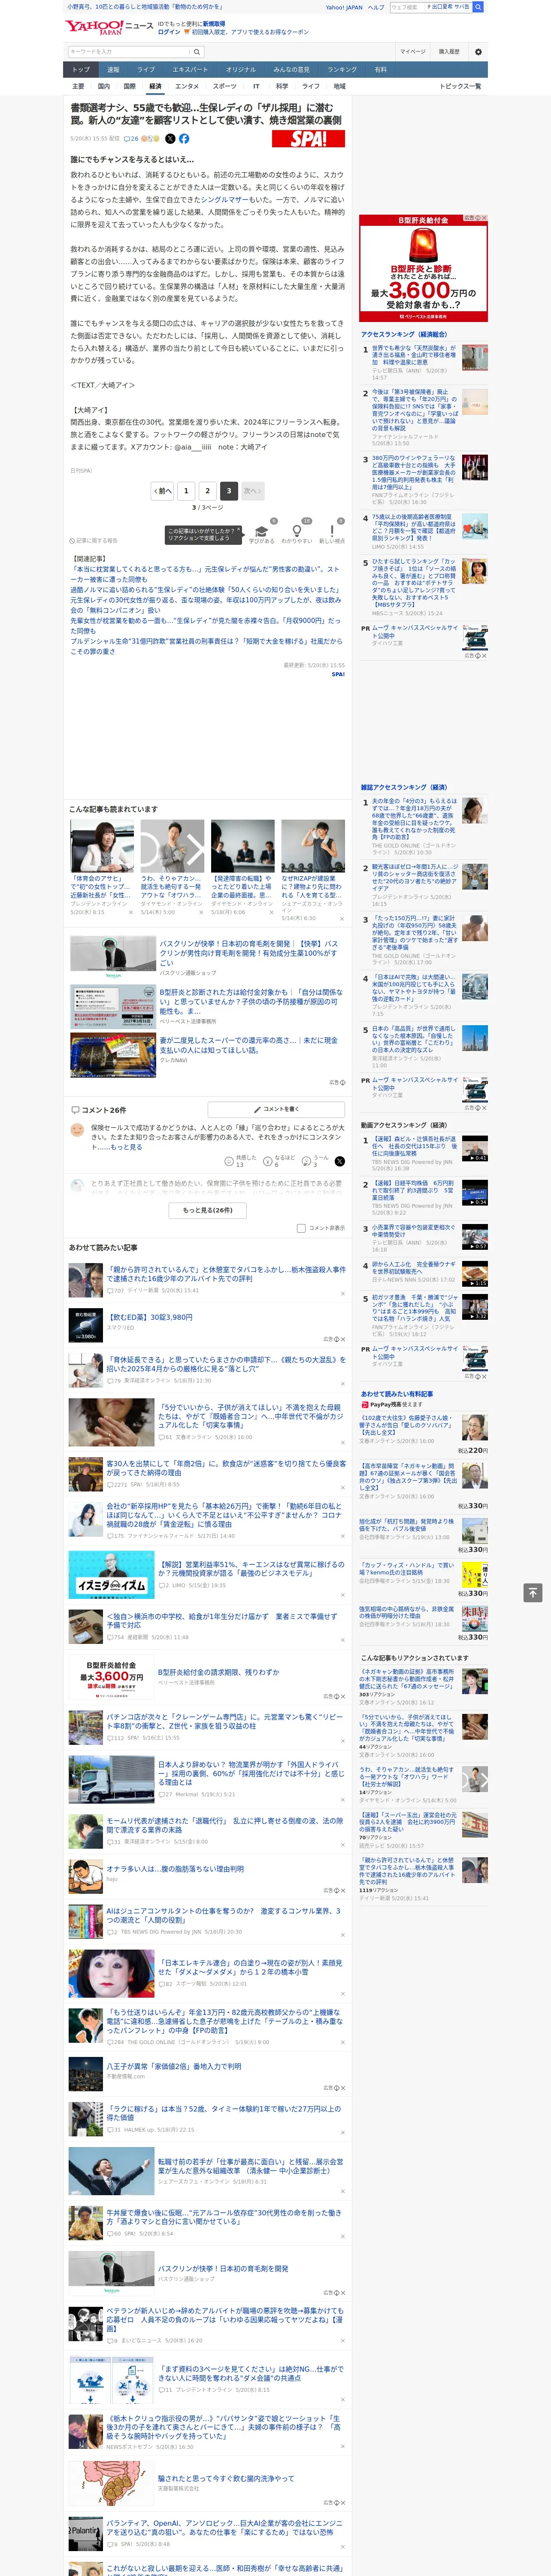
Task: Select the エンタメ category tab
Action: (x=187, y=86)
